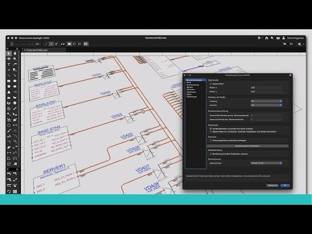This screenshot has height=234, width=312.
Task: Select Kabeltypen in the settings list
Action: click(x=191, y=92)
